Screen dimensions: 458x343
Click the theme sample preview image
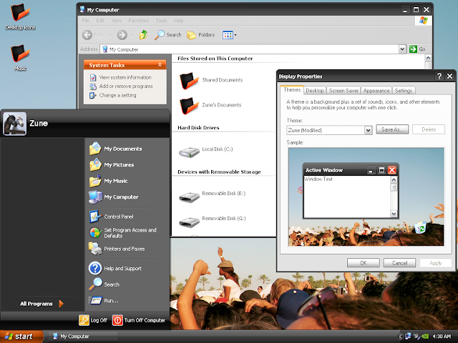(366, 197)
